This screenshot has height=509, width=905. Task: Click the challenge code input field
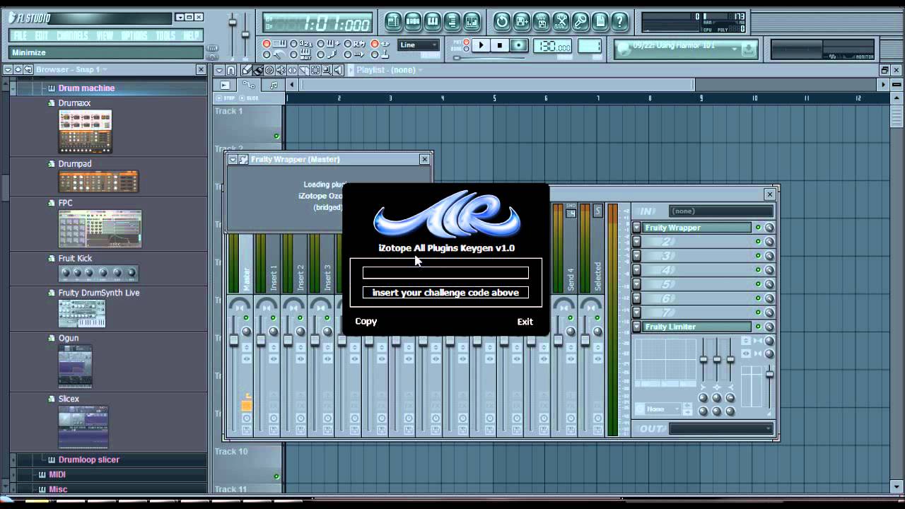tap(445, 273)
